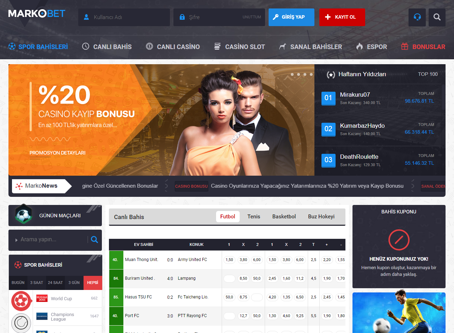Image resolution: width=454 pixels, height=333 pixels.
Task: Click the gift icon beside Bonuslar
Action: pos(405,47)
